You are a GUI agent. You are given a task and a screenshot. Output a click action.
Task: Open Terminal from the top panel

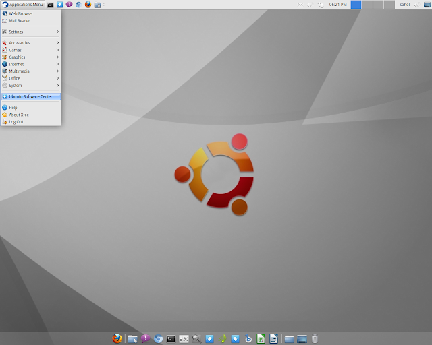click(x=50, y=5)
